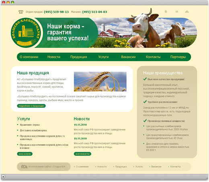Click the Студия 604 logo in the footer
This screenshot has height=182, width=209.
pos(24,167)
